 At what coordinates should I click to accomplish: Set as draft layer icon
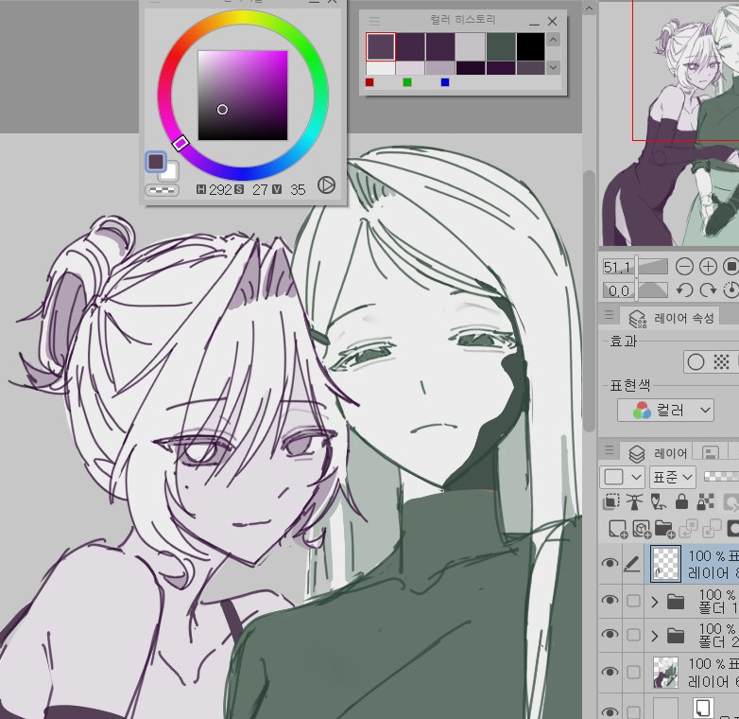pos(658,501)
